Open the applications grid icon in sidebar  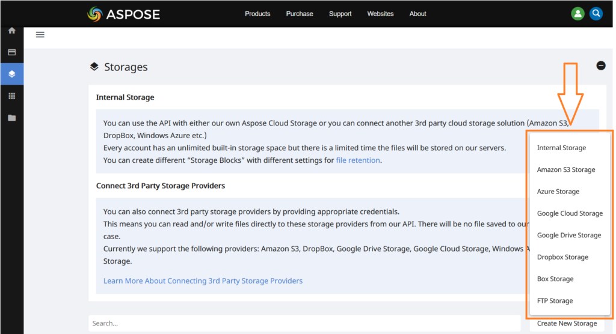[x=11, y=96]
